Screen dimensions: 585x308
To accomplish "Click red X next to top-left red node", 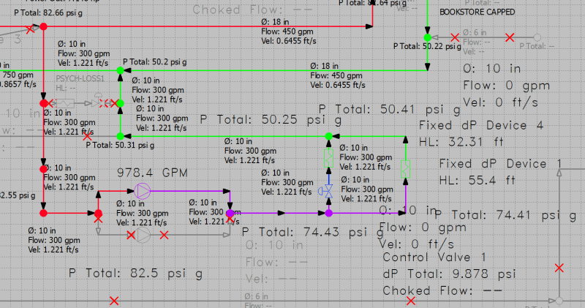I will [x=31, y=29].
